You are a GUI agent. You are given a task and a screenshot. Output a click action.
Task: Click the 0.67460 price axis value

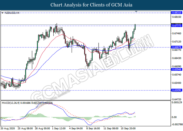tap(177, 34)
